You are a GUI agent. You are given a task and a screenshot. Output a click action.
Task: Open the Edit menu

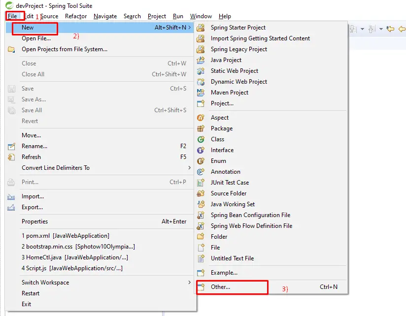(x=29, y=16)
